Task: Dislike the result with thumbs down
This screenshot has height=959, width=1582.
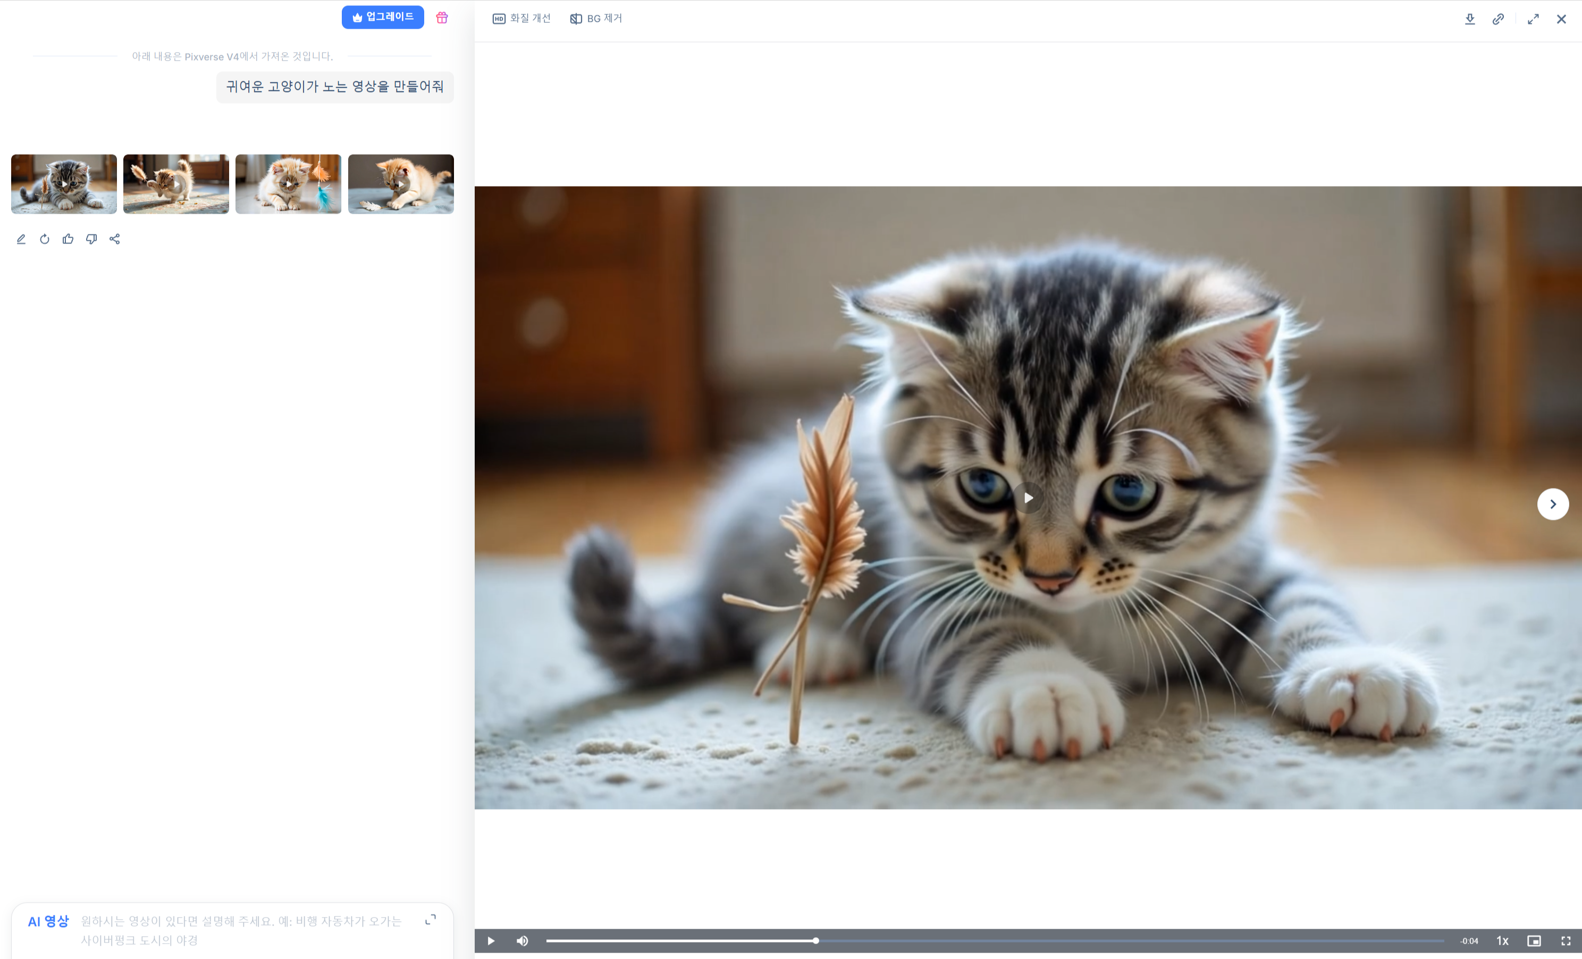Action: point(91,239)
